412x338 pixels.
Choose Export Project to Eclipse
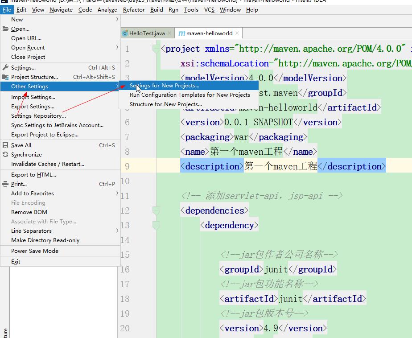(x=60, y=135)
